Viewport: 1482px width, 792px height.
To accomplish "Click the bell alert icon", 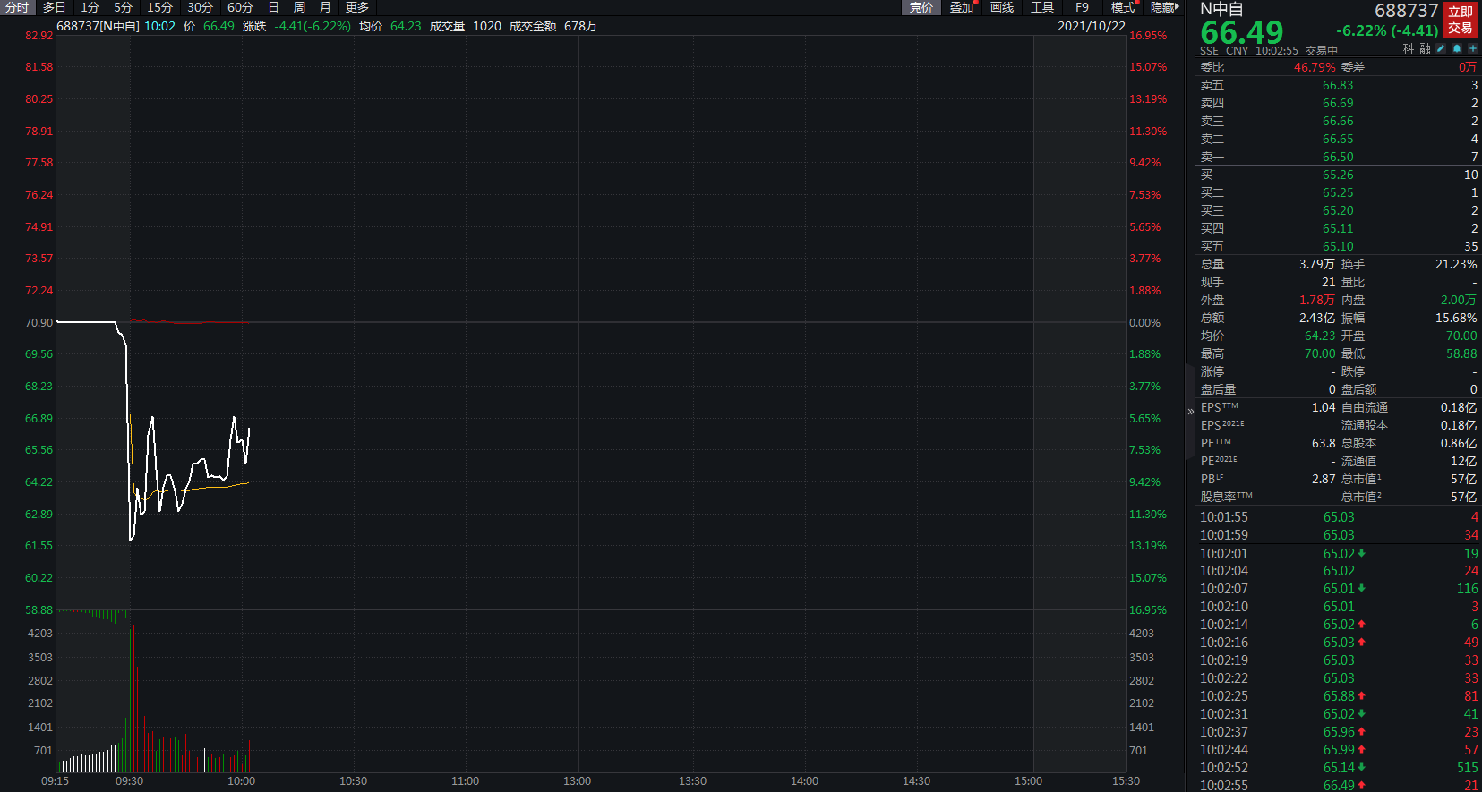I will pyautogui.click(x=1457, y=48).
